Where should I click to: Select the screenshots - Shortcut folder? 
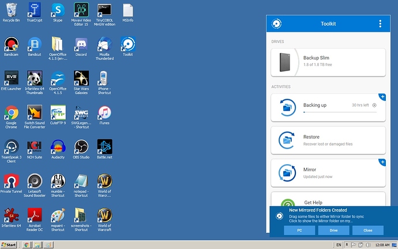(x=81, y=220)
